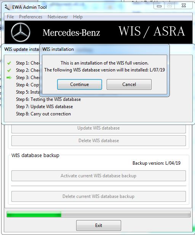Click the 'WIS / ASRA' banner title
The image size is (195, 235).
152,31
